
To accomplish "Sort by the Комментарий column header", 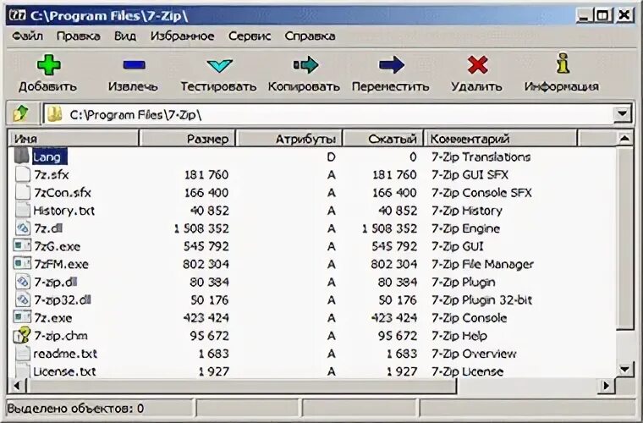I will pyautogui.click(x=501, y=139).
